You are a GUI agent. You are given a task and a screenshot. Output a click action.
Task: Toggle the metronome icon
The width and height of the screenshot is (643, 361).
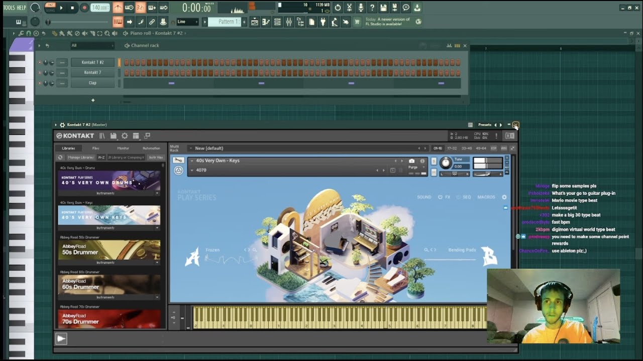[118, 8]
